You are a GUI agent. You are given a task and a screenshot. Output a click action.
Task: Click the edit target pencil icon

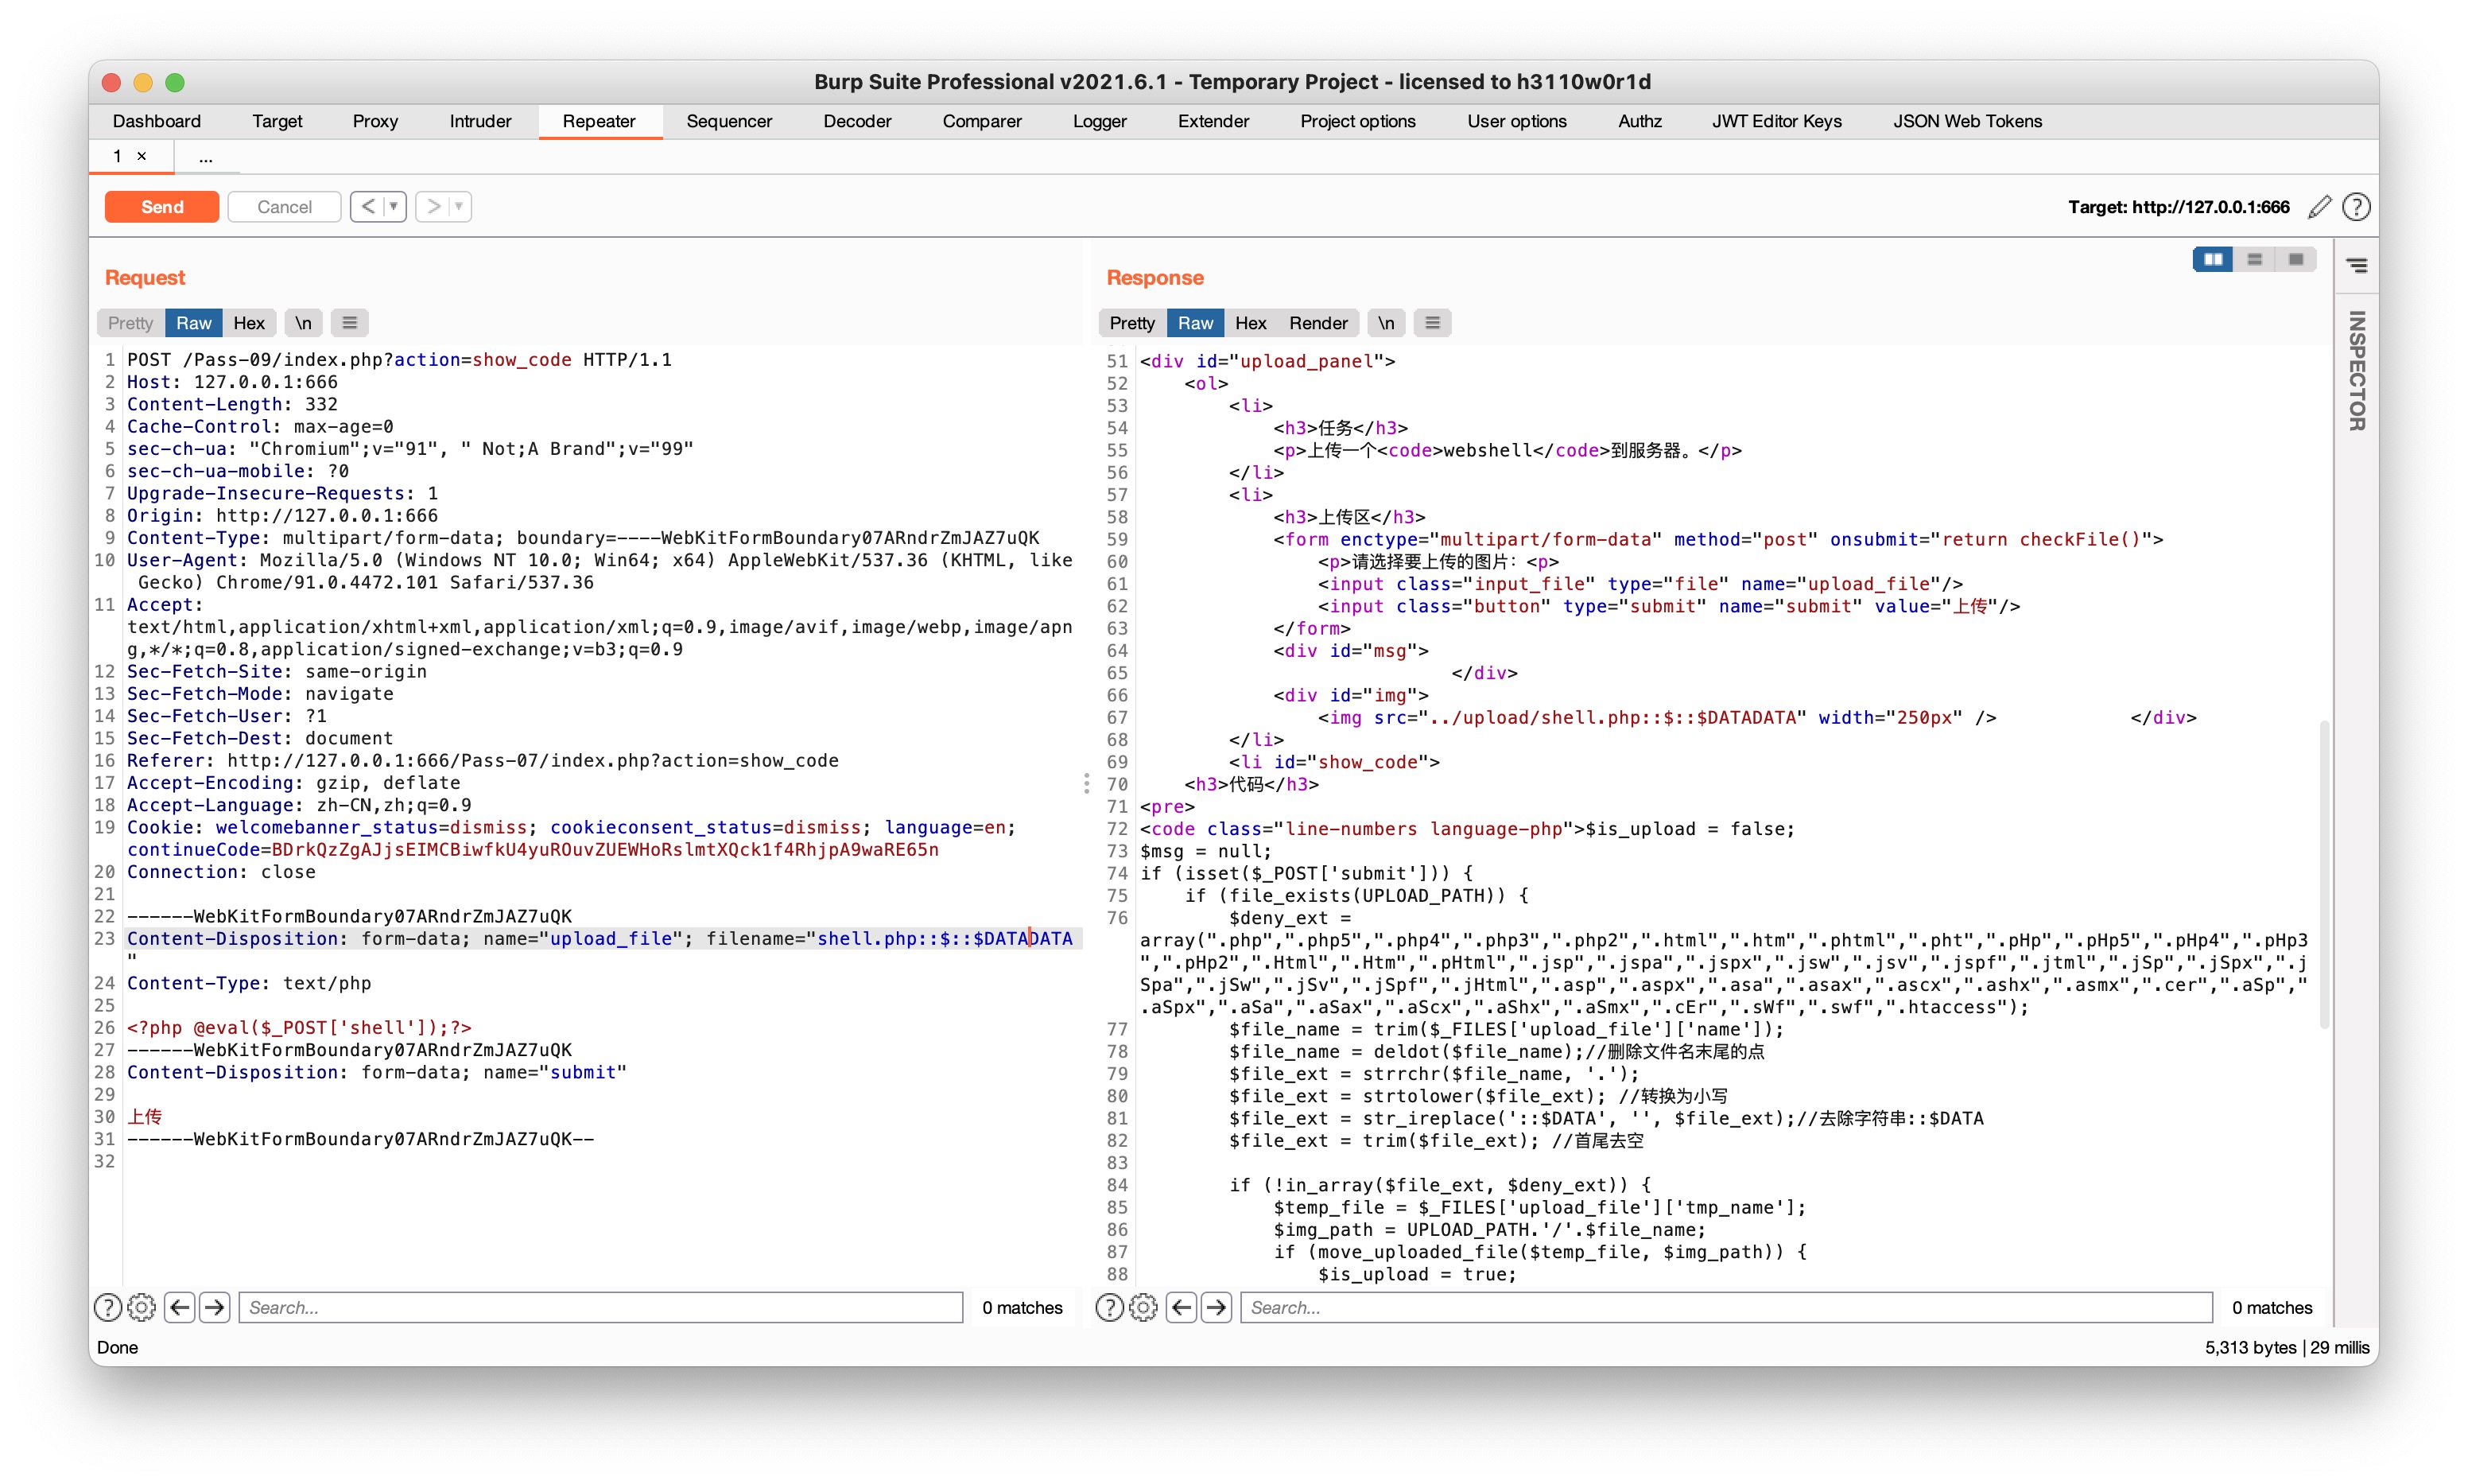point(2320,207)
